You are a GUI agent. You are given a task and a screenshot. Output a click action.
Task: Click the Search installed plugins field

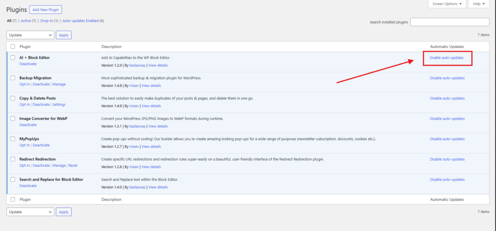[x=449, y=22]
